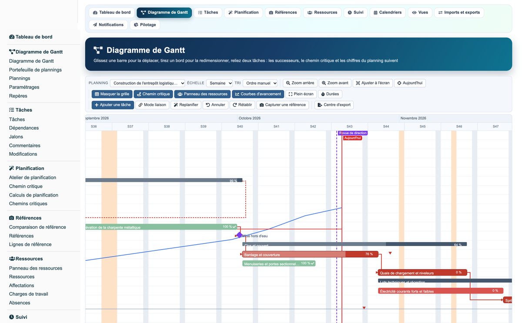This screenshot has width=522, height=323.
Task: Open Affectations in sidebar
Action: pos(22,286)
